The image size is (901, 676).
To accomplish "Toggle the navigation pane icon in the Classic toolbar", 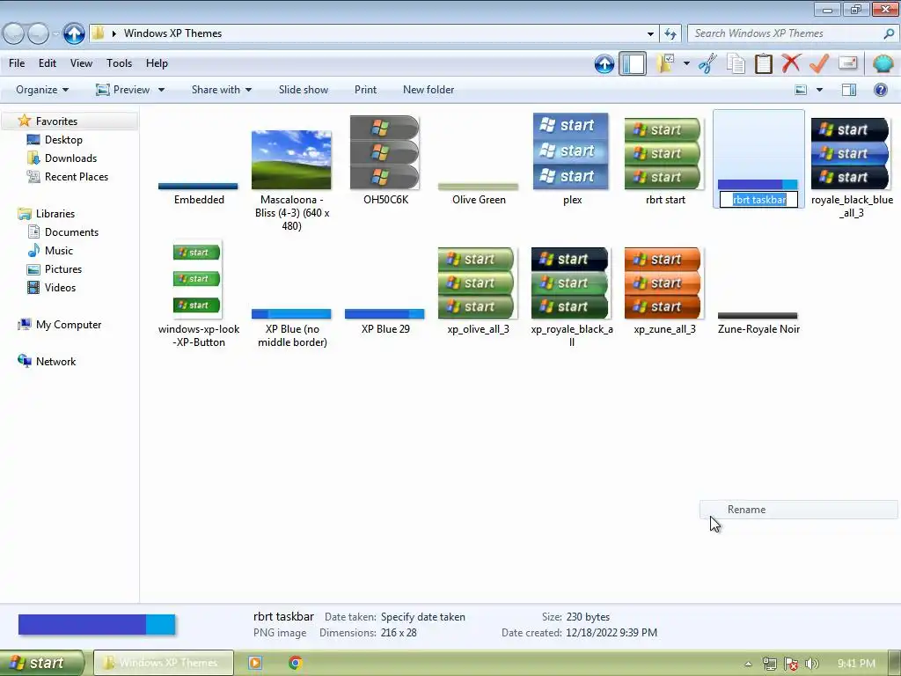I will pyautogui.click(x=633, y=63).
